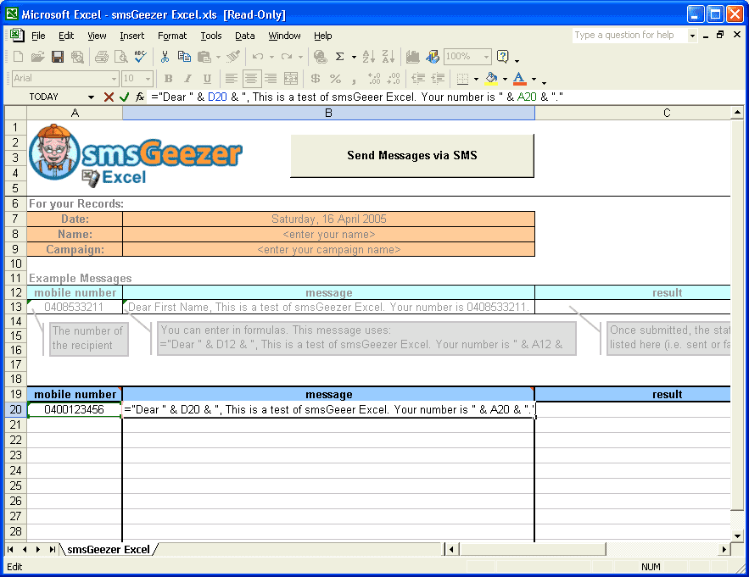The height and width of the screenshot is (577, 749).
Task: Click the Undo arrow icon
Action: pos(258,57)
